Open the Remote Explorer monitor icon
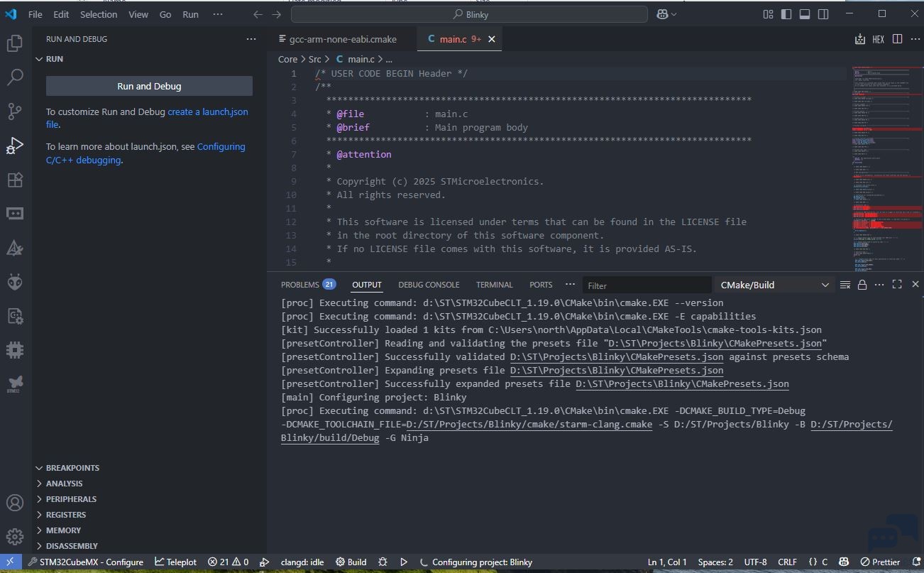The width and height of the screenshot is (924, 573). pos(15,214)
